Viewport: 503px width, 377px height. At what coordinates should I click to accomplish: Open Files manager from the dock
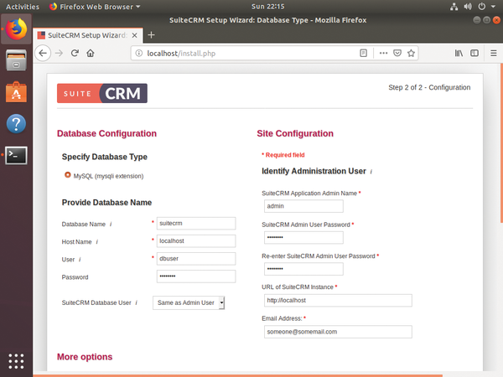(16, 60)
